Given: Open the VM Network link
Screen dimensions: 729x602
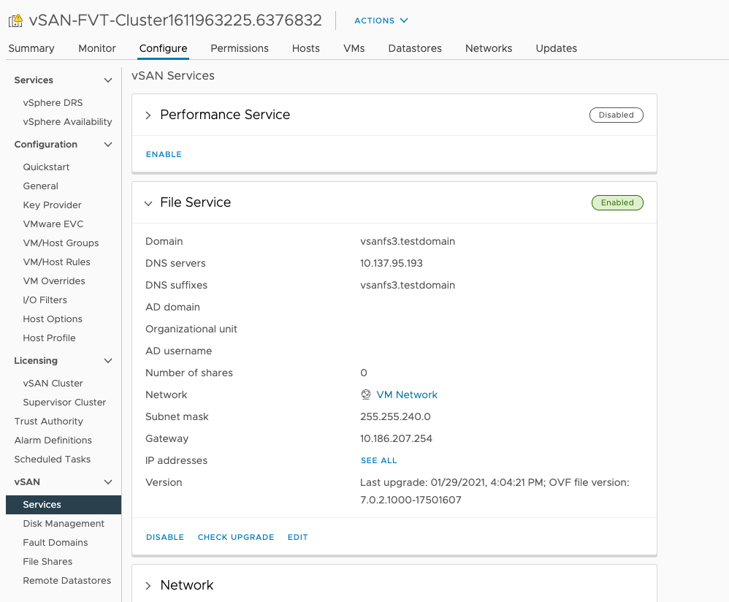Looking at the screenshot, I should click(407, 395).
